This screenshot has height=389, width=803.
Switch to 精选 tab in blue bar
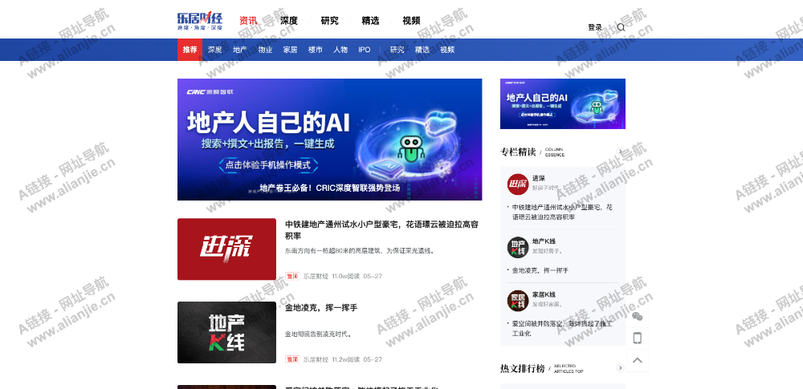pos(422,50)
